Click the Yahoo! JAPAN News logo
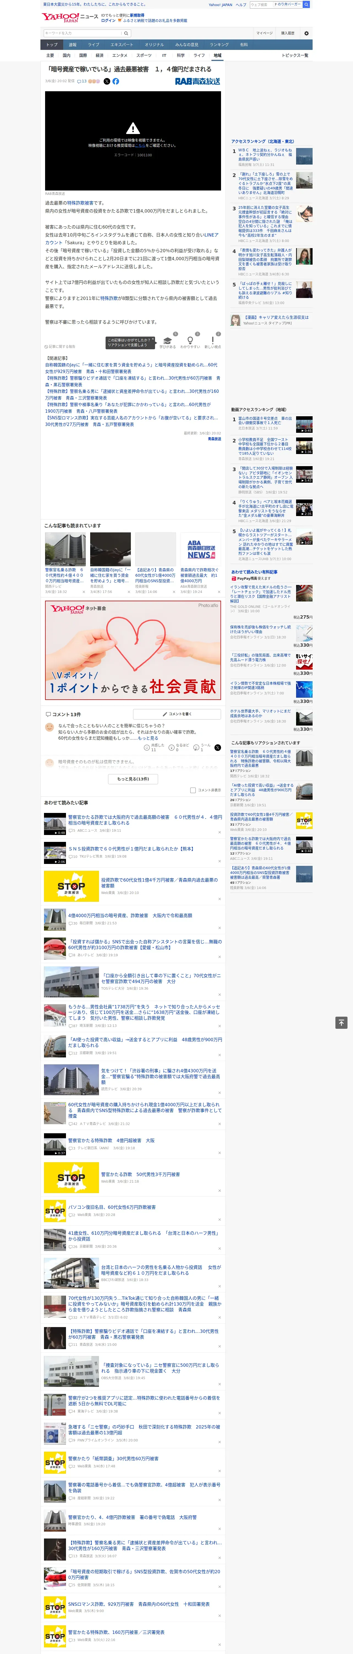 tap(70, 17)
